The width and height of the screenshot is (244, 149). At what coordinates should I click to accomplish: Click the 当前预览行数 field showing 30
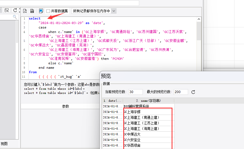pos(135,92)
